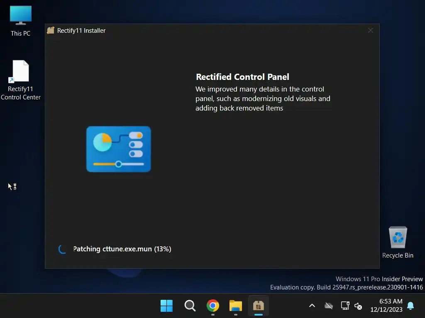Launch Google Chrome from taskbar

(213, 306)
